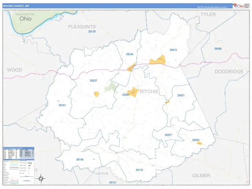
Task: Click ZIP code label 26170
Action: click(x=92, y=31)
